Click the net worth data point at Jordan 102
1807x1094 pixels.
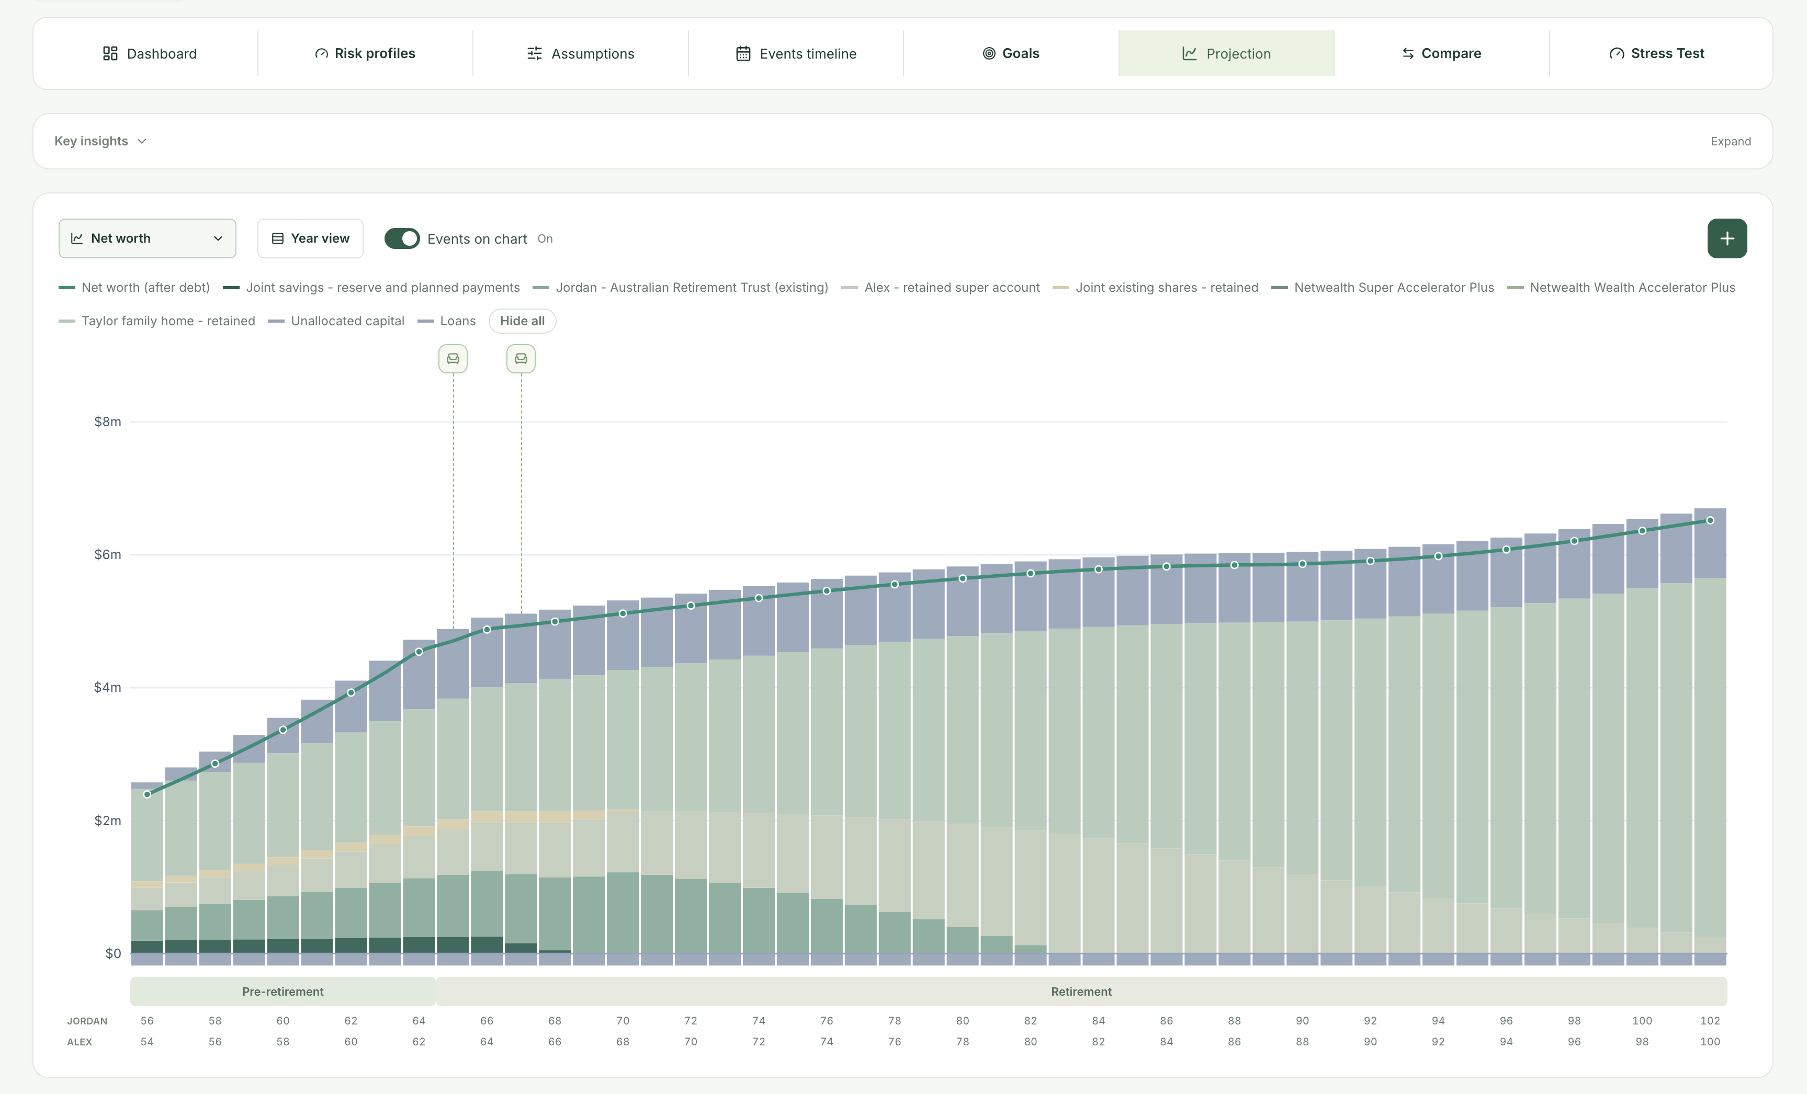[1710, 521]
